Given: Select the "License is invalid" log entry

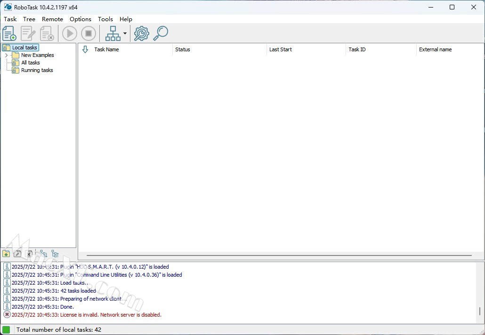Looking at the screenshot, I should tap(87, 315).
